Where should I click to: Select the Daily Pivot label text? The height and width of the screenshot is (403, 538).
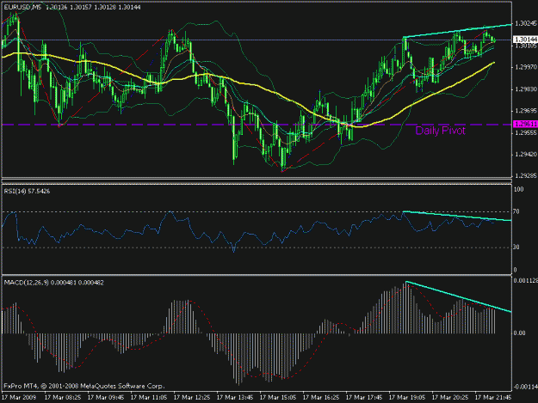tap(440, 131)
